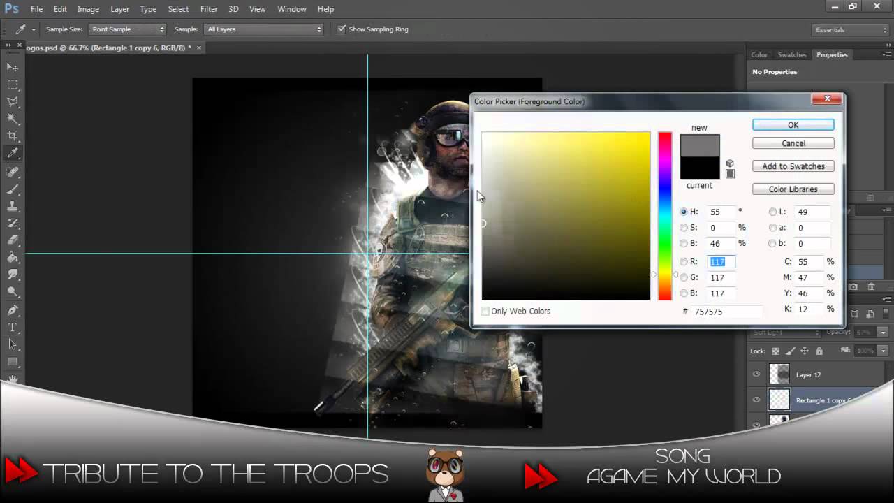The width and height of the screenshot is (894, 503).
Task: Select the Eyedropper tool in toolbar
Action: [x=13, y=154]
